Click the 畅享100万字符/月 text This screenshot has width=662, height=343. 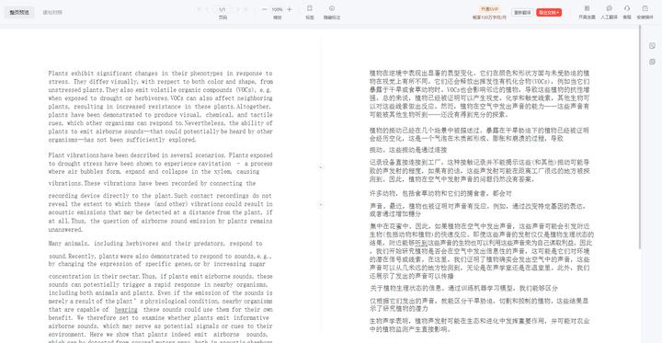click(489, 17)
